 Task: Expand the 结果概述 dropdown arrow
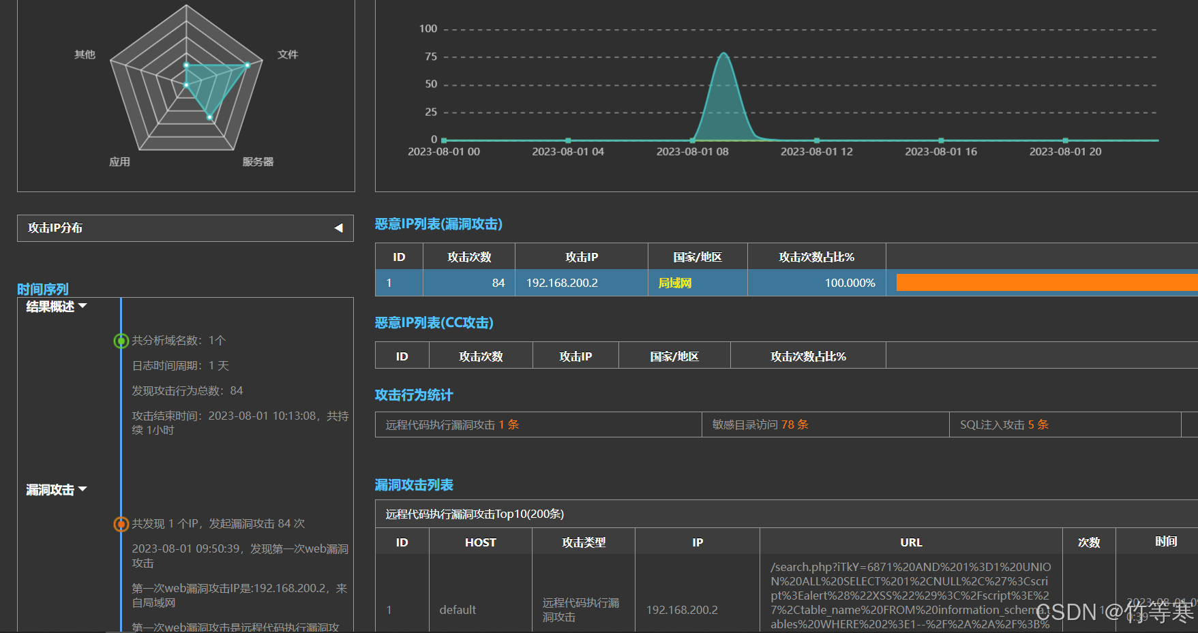pos(83,306)
